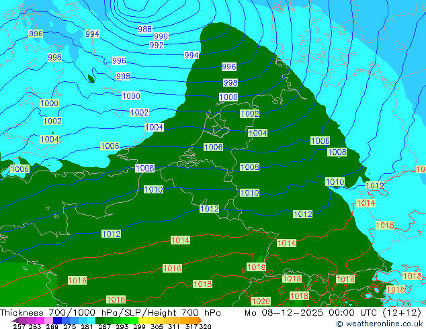Click the 311 legend value
426x329 pixels.
click(x=174, y=326)
